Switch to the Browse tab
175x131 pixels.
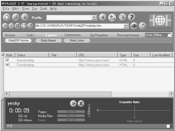click(x=10, y=35)
